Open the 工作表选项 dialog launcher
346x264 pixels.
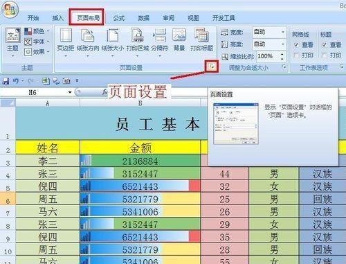pyautogui.click(x=341, y=67)
